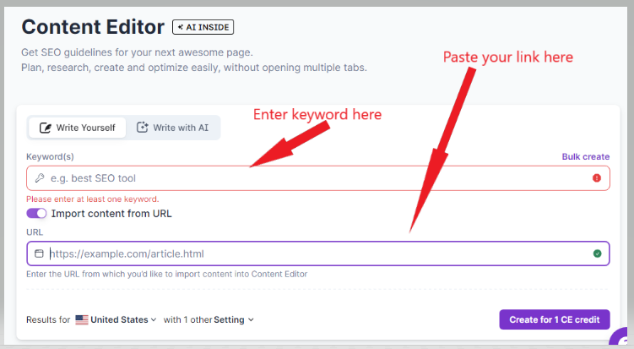Viewport: 634px width, 349px height.
Task: Click the sparkle icon on Write with AI
Action: tap(142, 128)
